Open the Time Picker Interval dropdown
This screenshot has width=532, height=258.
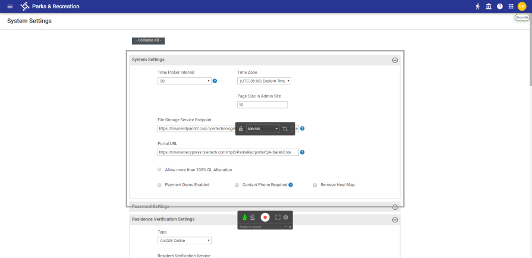click(x=184, y=81)
